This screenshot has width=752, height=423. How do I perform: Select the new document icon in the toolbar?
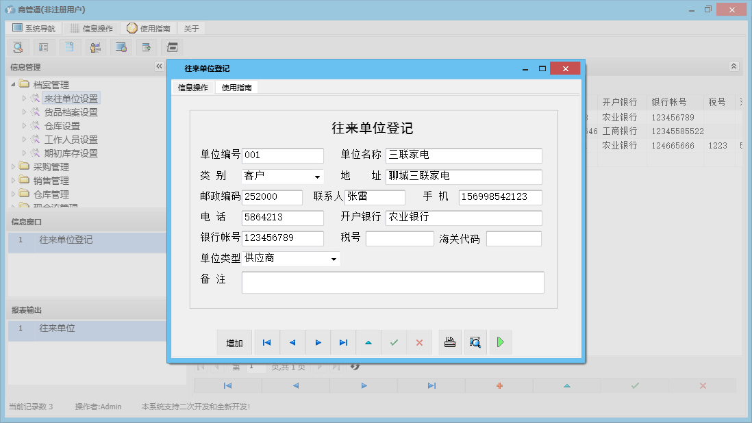tap(70, 47)
